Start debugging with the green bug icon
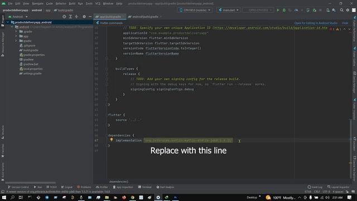 [284, 10]
